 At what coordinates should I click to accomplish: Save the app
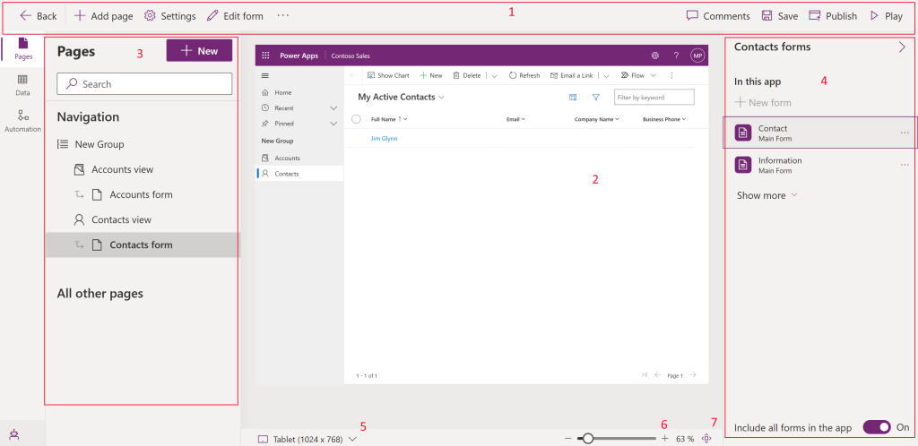pyautogui.click(x=779, y=16)
